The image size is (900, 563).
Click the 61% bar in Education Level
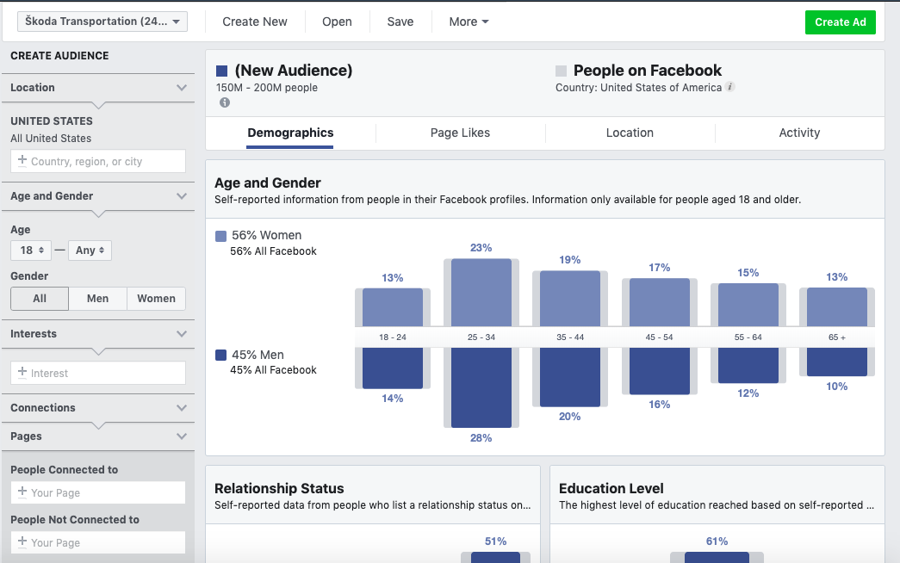[x=717, y=557]
